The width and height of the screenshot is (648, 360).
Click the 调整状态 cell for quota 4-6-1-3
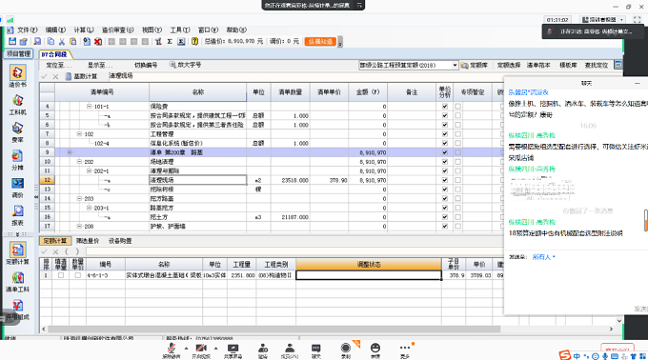369,275
